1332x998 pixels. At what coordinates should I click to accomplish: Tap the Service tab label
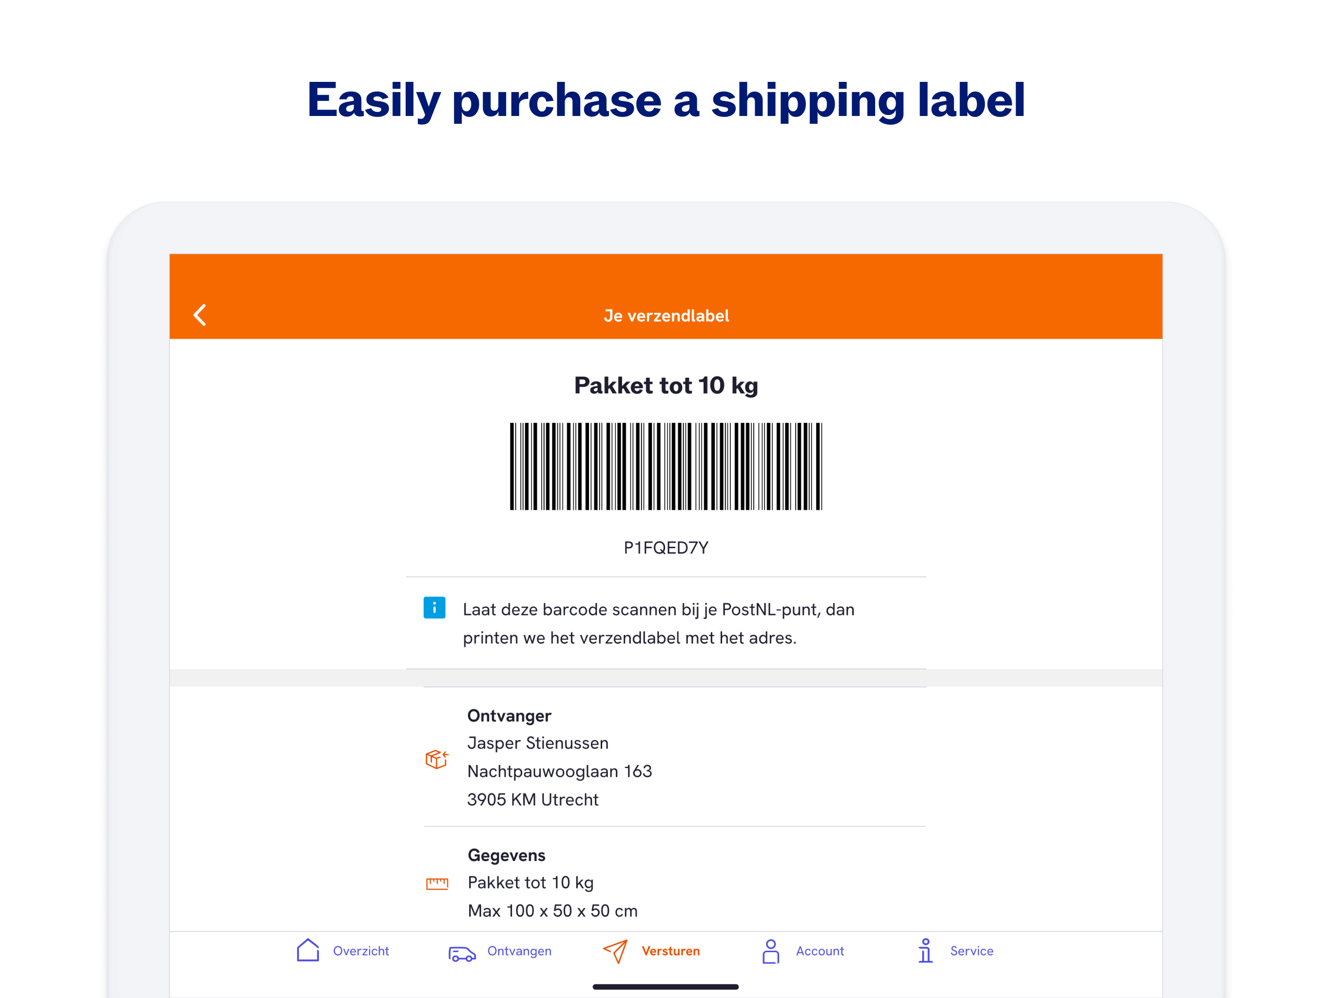pyautogui.click(x=971, y=951)
